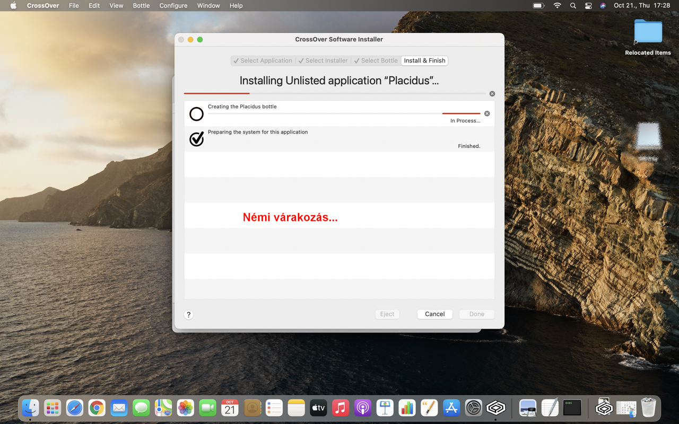Open Spotlight search in the menu bar
The width and height of the screenshot is (679, 424).
point(573,6)
